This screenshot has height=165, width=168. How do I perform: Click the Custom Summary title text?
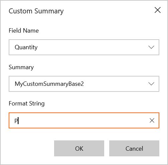[x=36, y=11]
